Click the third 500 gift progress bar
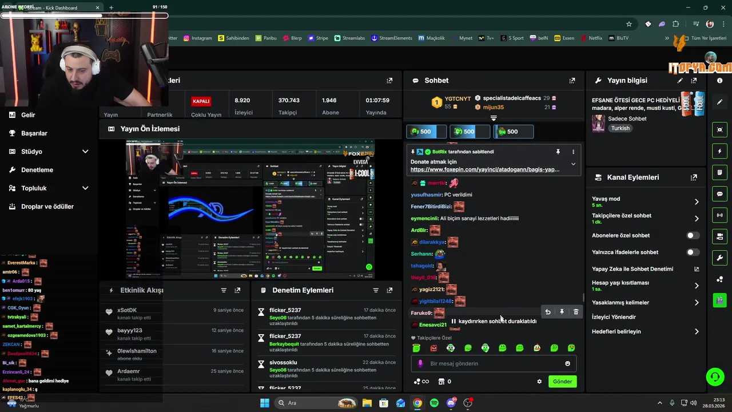Viewport: 732px width, 412px height. [x=513, y=132]
